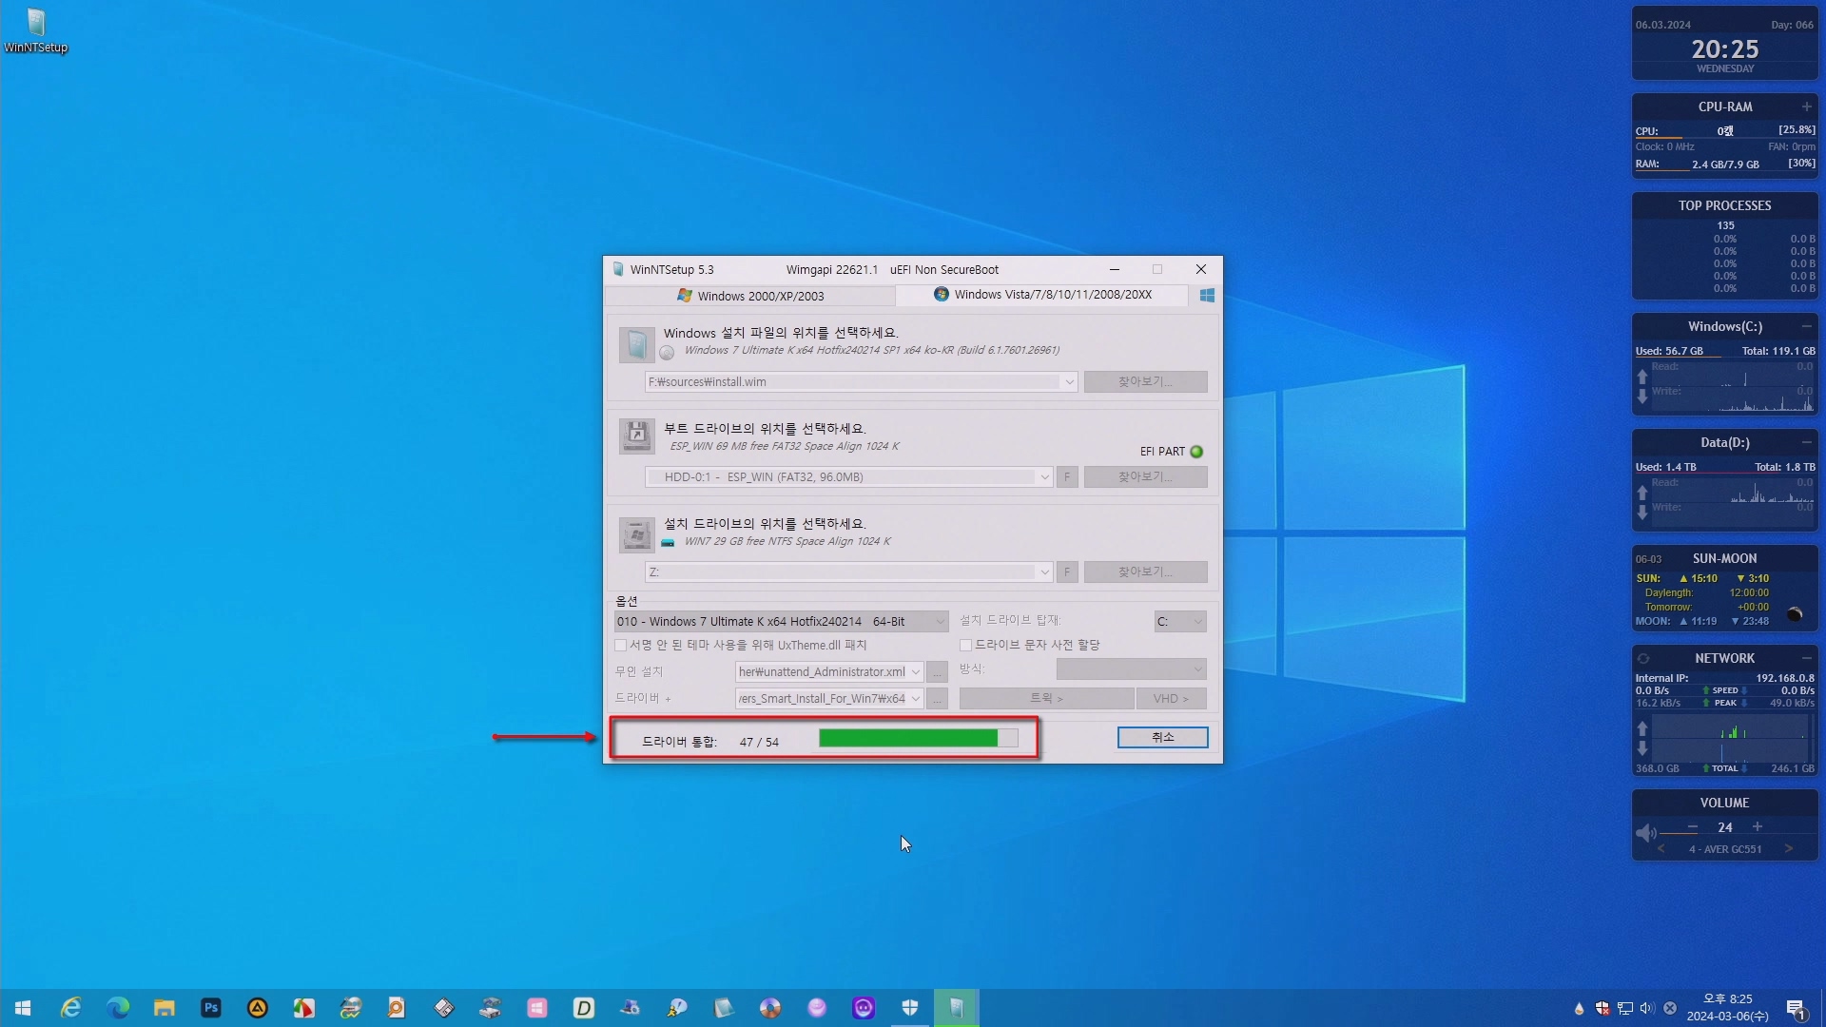The image size is (1826, 1027).
Task: Click the Windows logo icon beside the Vista tab
Action: [x=1207, y=296]
